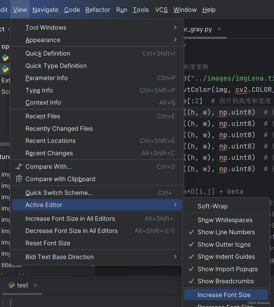This screenshot has height=307, width=274.
Task: Click the Compare with Clipboard icon
Action: (19, 179)
